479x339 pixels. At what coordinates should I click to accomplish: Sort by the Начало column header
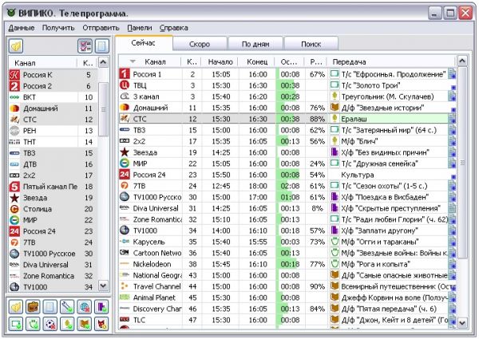220,61
